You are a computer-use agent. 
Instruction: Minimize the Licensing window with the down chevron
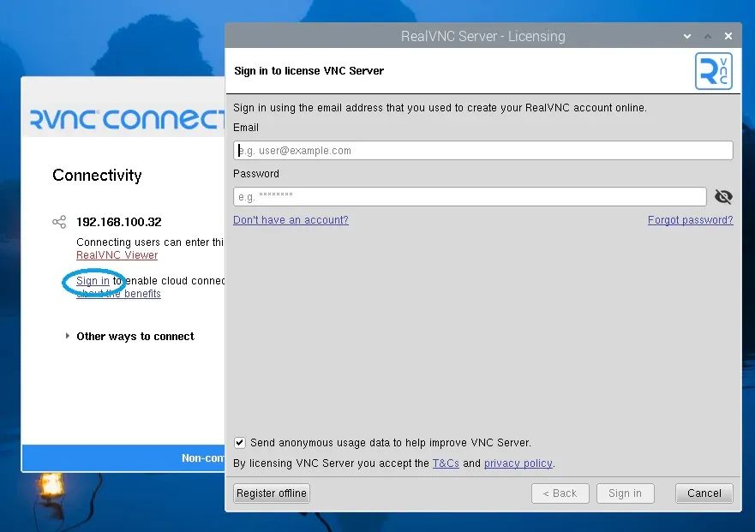point(687,36)
